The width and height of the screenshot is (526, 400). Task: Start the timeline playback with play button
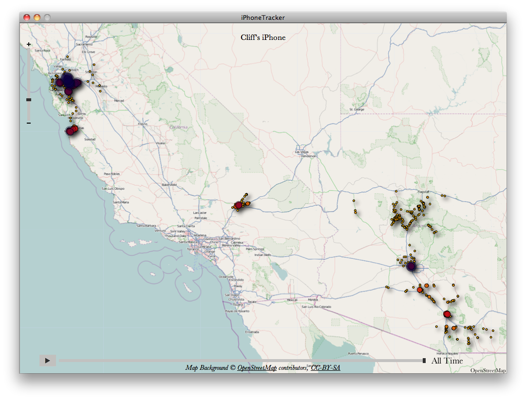point(48,361)
